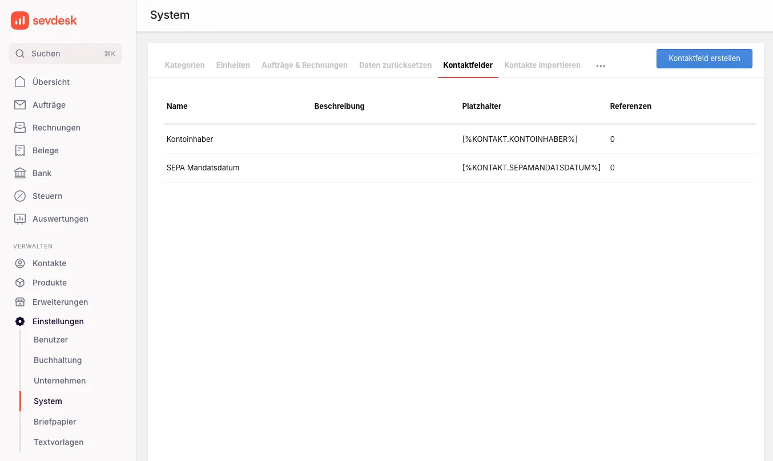Switch to the Einheiten tab
The height and width of the screenshot is (461, 773).
click(233, 65)
